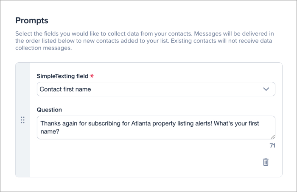Viewport: 297px width, 192px height.
Task: Expand the dropdown using the chevron arrow
Action: 266,89
